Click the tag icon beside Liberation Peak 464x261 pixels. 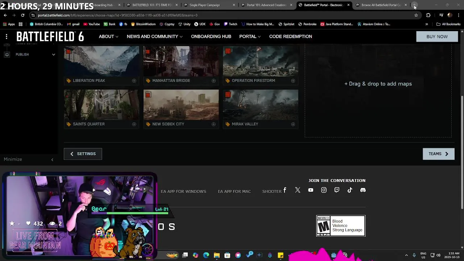[69, 81]
